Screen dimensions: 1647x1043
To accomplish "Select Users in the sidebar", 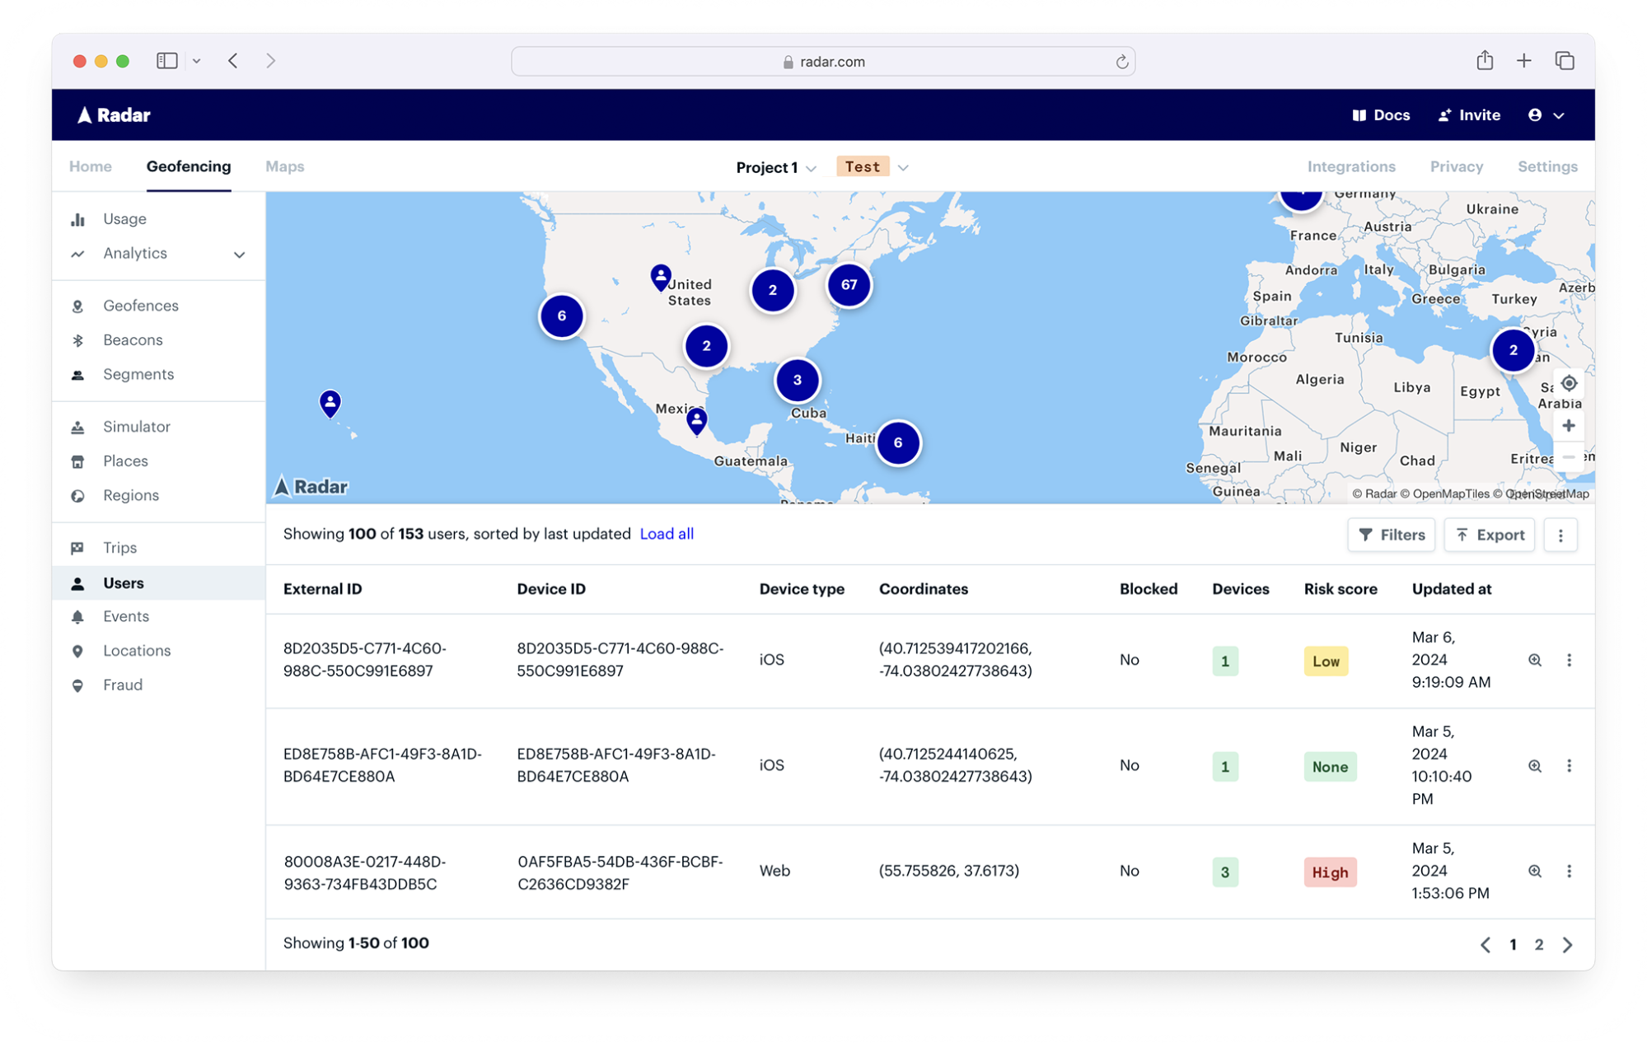I will point(158,582).
